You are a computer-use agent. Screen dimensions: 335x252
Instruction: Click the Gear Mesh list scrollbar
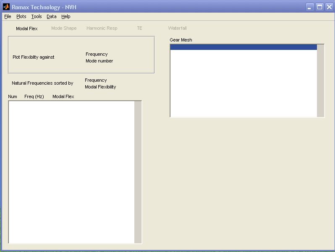(x=320, y=81)
